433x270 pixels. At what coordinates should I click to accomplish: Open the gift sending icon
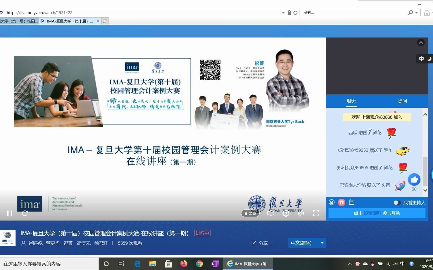pyautogui.click(x=342, y=202)
